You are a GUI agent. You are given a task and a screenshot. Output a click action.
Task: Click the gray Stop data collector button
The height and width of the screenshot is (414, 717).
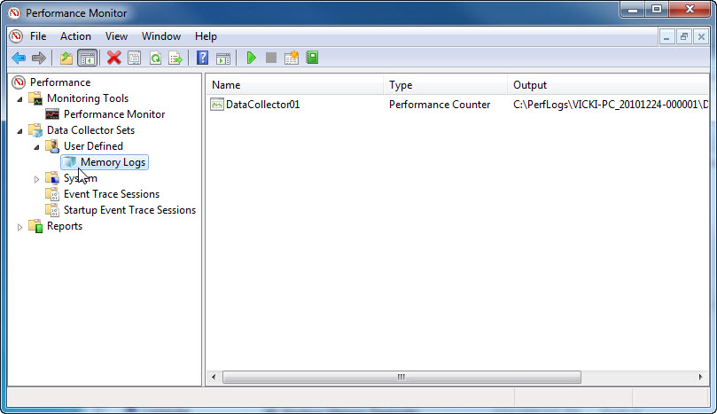[271, 58]
